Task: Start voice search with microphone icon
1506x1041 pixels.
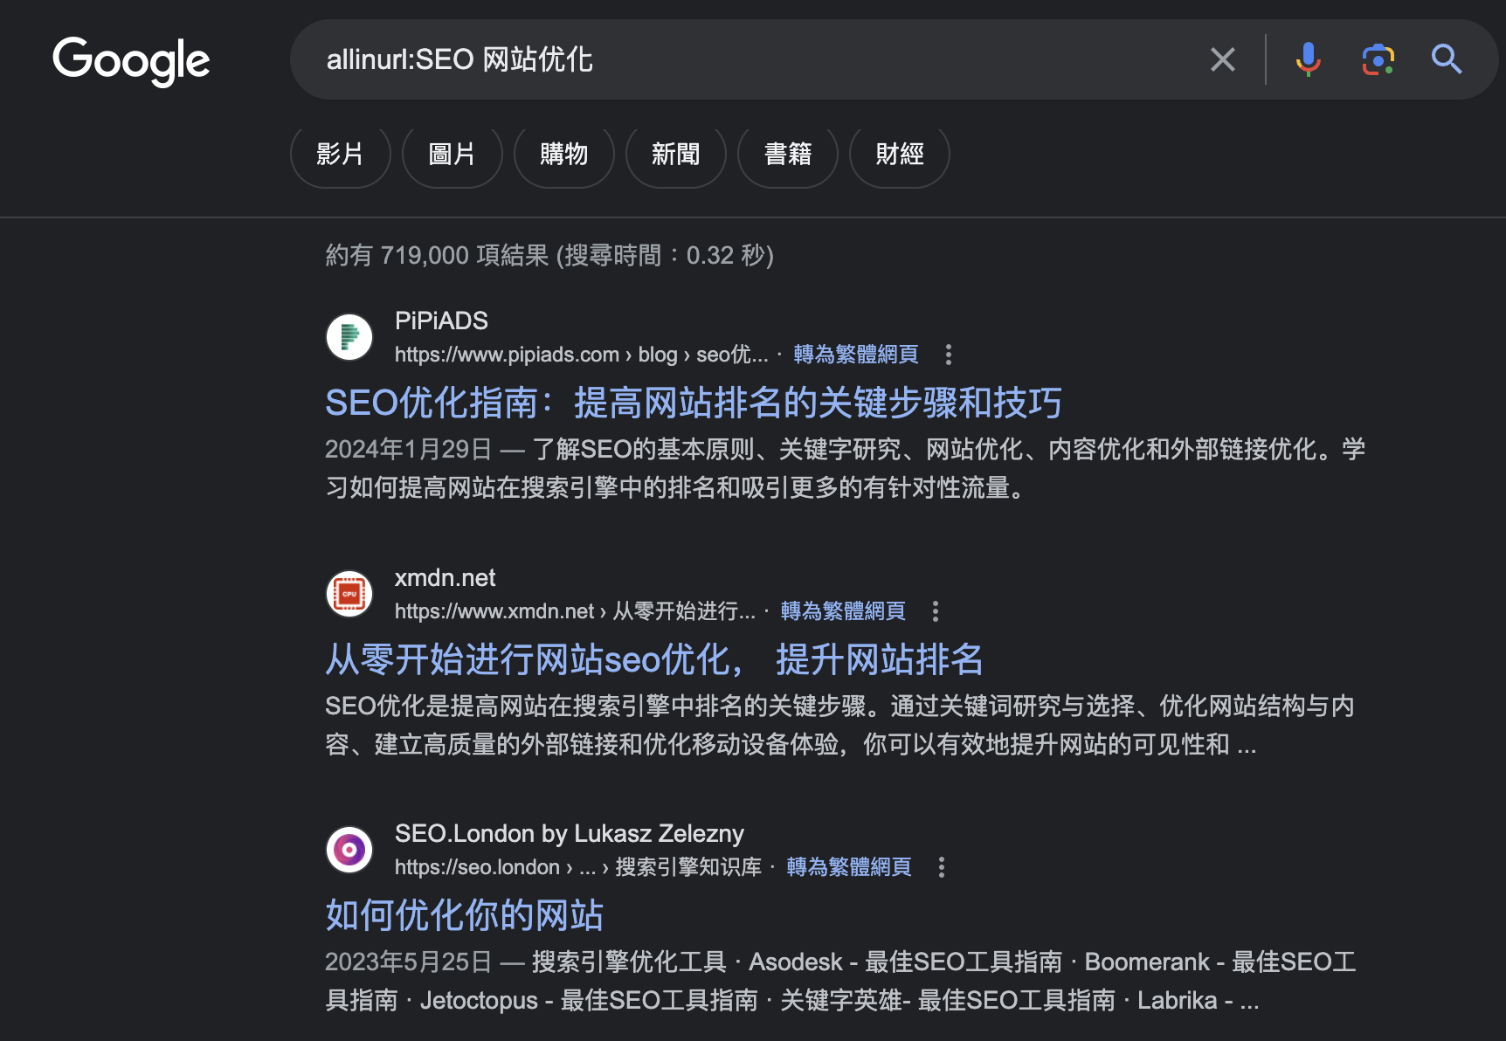Action: [1308, 59]
